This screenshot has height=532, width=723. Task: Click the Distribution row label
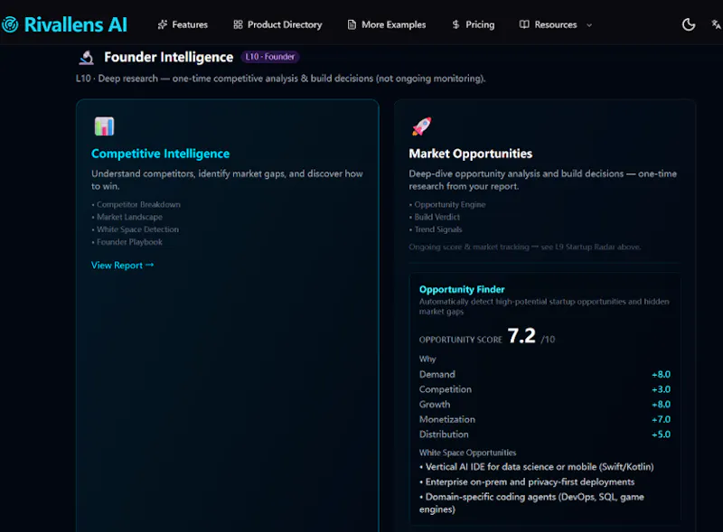tap(444, 434)
